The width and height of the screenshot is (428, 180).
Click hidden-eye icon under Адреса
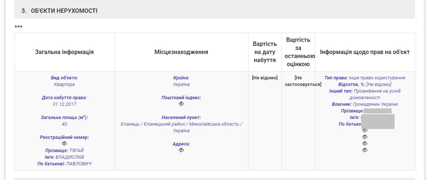[181, 150]
